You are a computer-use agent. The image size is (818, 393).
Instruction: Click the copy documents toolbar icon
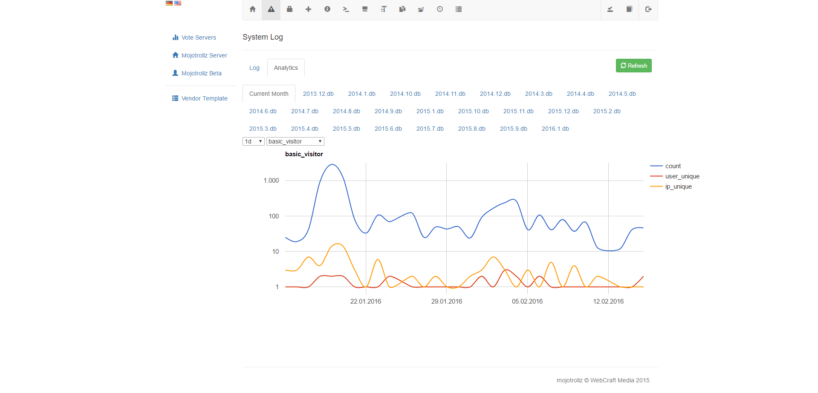coord(402,9)
